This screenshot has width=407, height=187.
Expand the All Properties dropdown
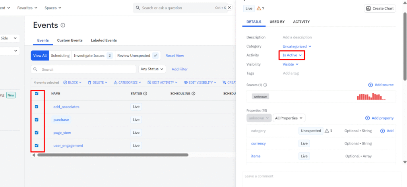pos(289,118)
